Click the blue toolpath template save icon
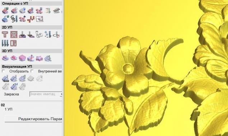 [5, 19]
